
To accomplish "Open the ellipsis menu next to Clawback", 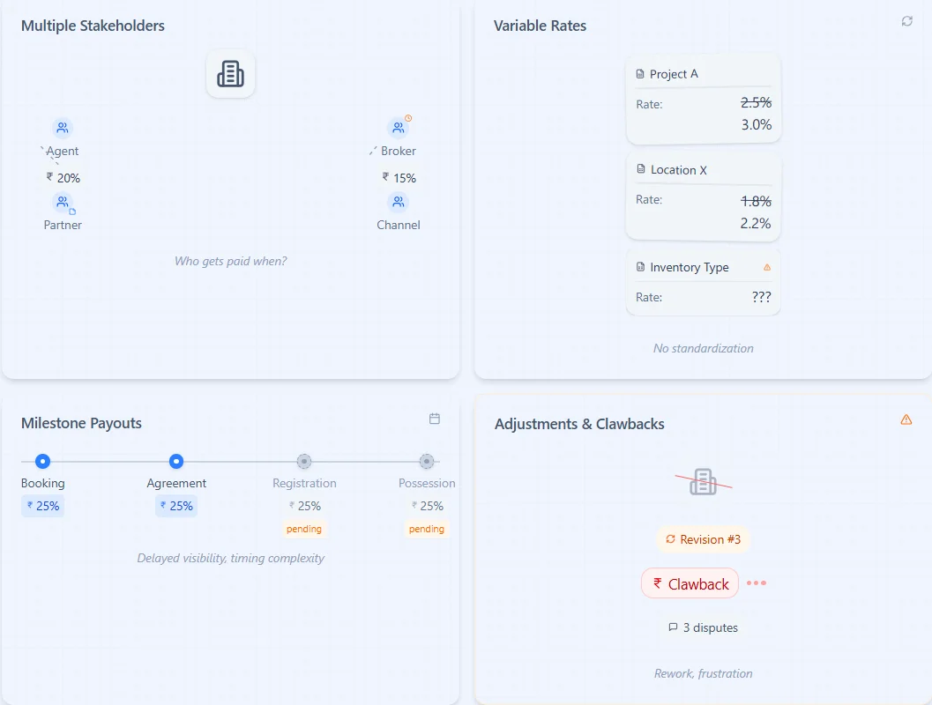I will pos(757,583).
